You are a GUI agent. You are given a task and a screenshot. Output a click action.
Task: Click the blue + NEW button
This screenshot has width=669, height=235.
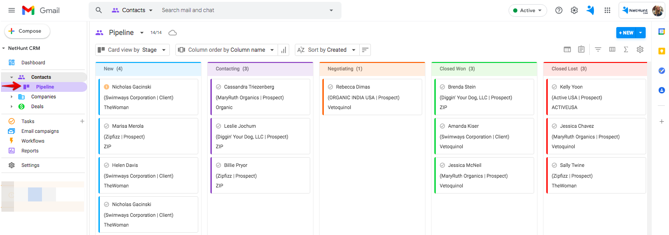[625, 33]
